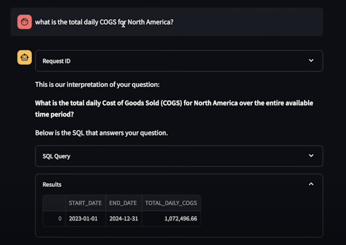Click 'Below is the SQL' text line
Viewport: 346px width, 245px height.
(x=102, y=133)
